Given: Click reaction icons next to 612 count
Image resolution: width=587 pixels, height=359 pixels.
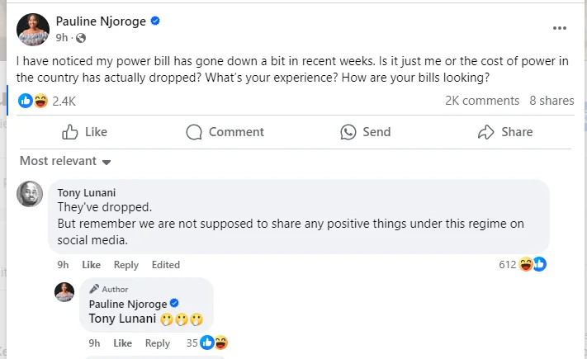Looking at the screenshot, I should tap(533, 264).
